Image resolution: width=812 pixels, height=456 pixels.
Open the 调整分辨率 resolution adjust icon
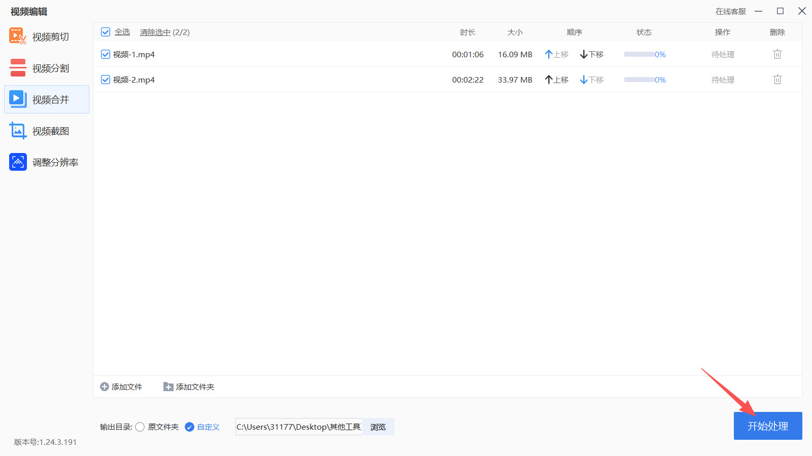[x=18, y=162]
